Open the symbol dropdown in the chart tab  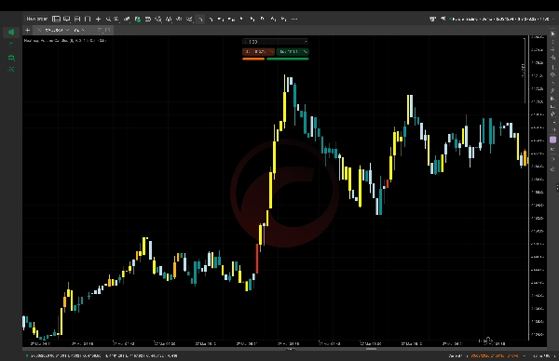tap(67, 31)
